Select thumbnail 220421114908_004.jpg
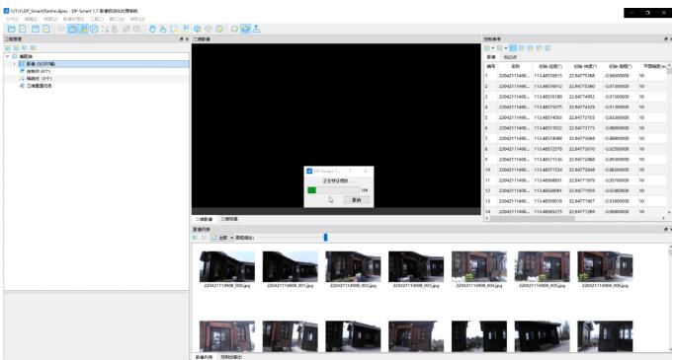 [x=479, y=269]
